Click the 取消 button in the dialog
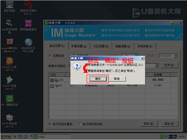Viewport: 187px width, 140px height. click(x=117, y=79)
